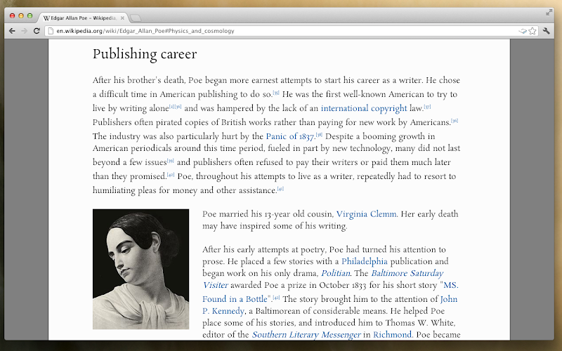Close the Edgar Allan Poe tab
Screen dimensions: 562x351
coord(122,18)
